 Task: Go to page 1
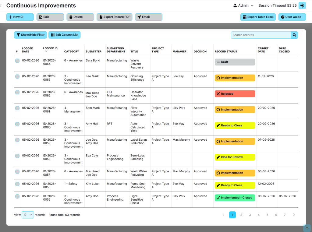pos(232,215)
